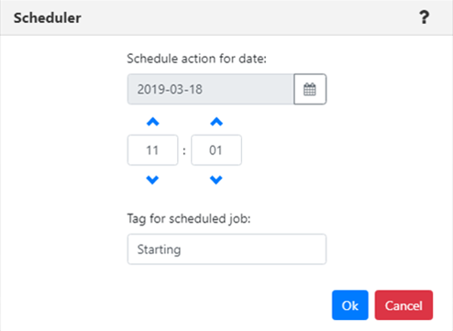
Task: Click the 'Tag for scheduled job:' label
Action: point(189,219)
